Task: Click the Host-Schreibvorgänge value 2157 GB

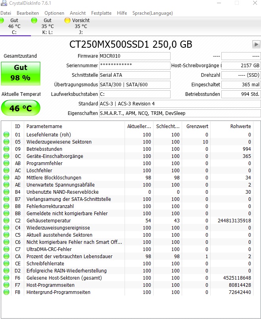Action: pos(241,66)
